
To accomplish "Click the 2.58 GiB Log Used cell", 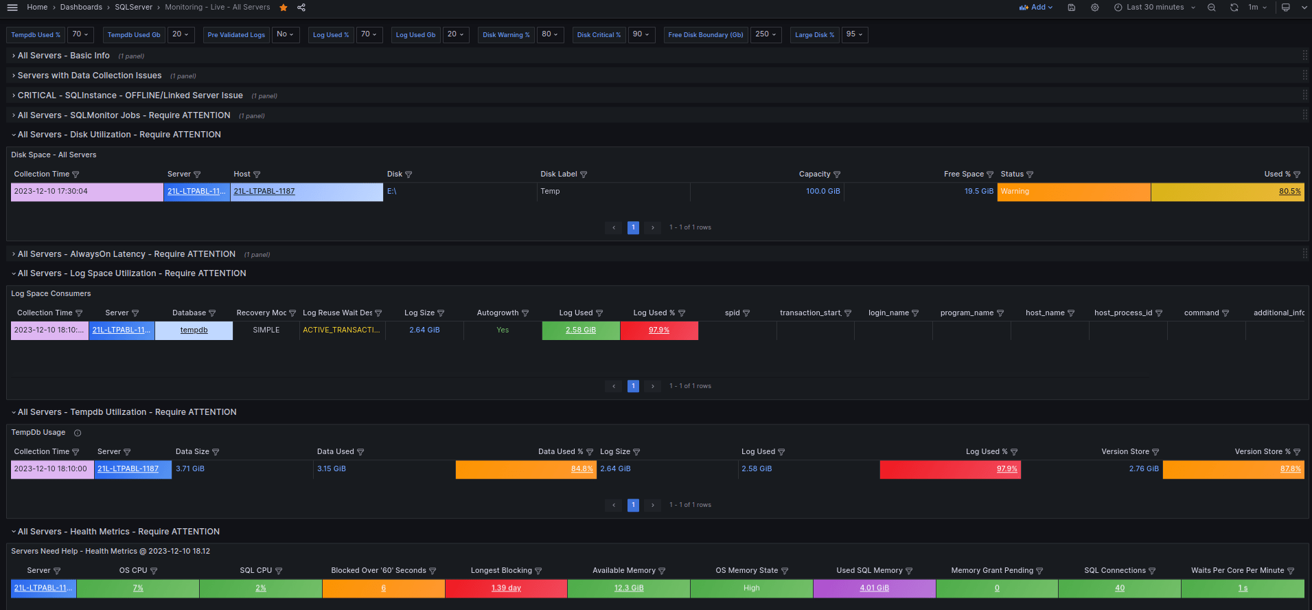I will 581,330.
